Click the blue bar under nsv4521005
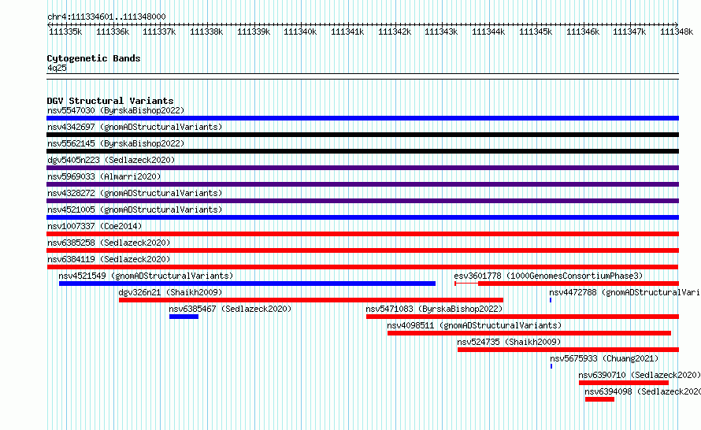This screenshot has height=430, width=701. pyautogui.click(x=362, y=217)
